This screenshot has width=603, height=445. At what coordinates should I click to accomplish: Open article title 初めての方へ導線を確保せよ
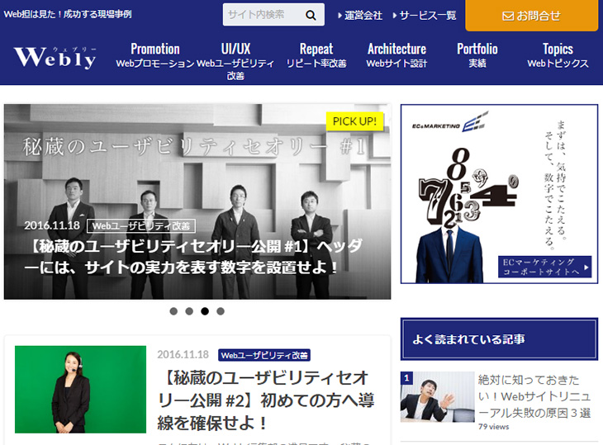265,400
